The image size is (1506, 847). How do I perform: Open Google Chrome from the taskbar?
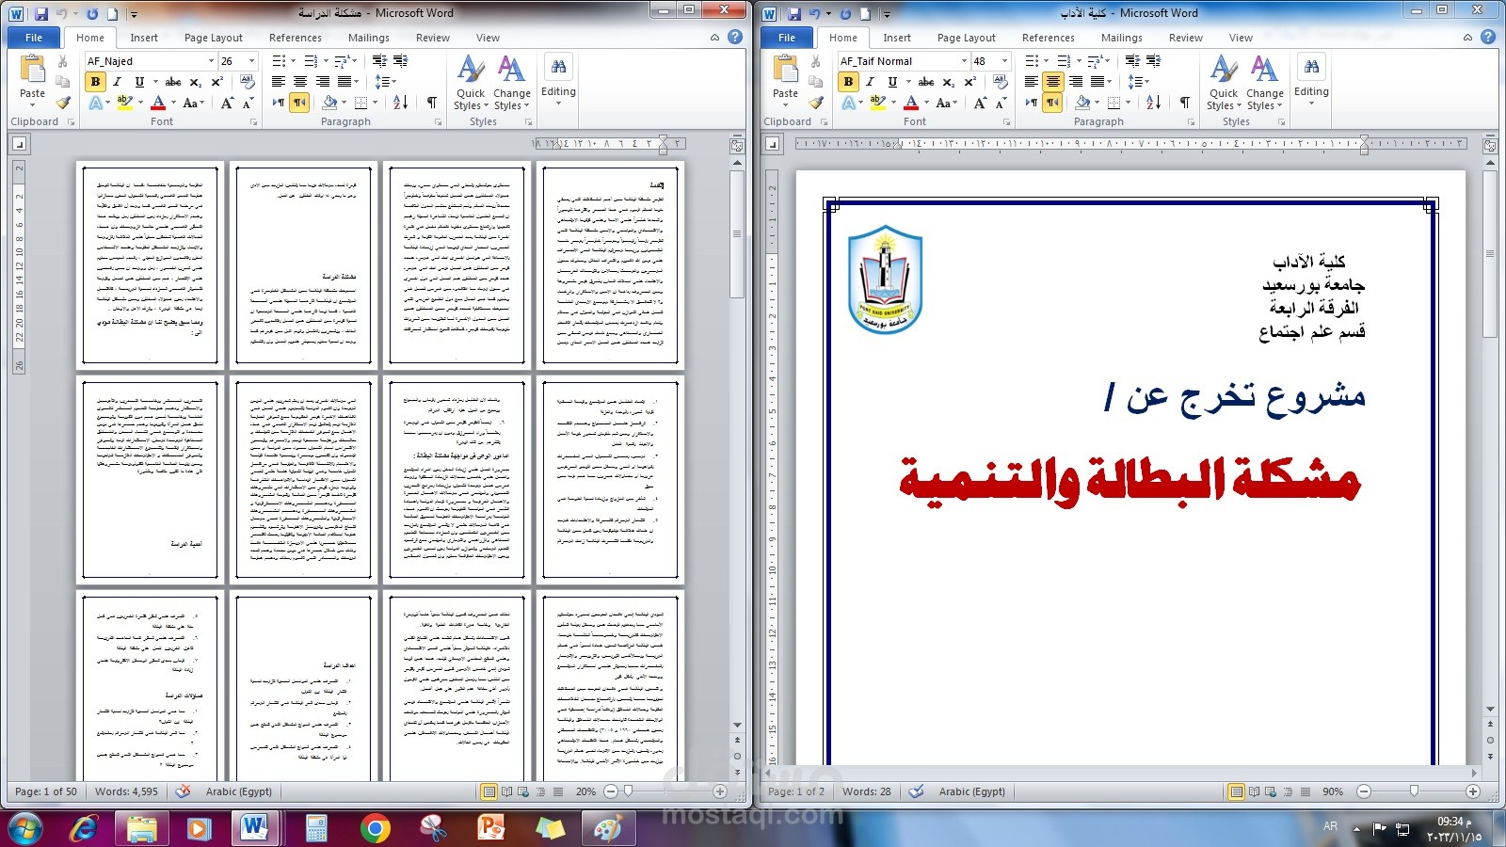[x=375, y=828]
